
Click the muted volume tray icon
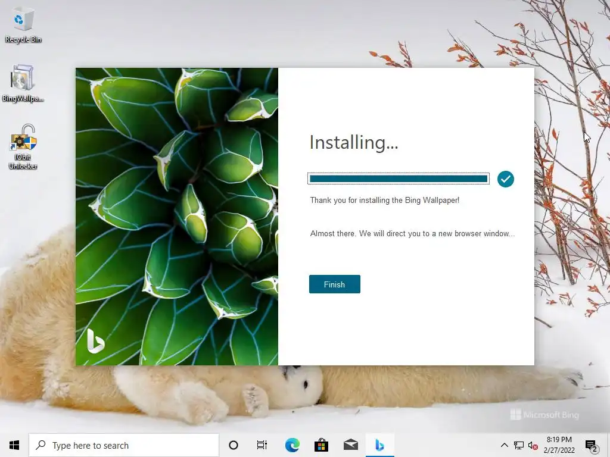pyautogui.click(x=533, y=446)
